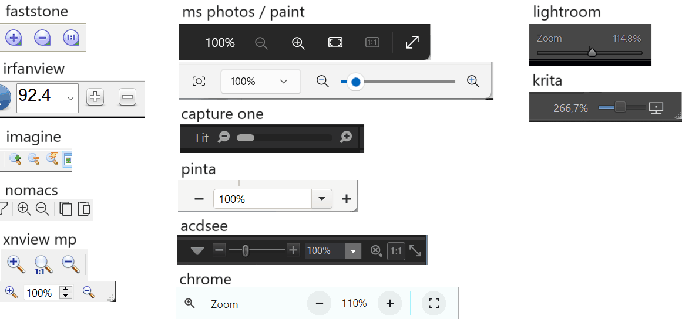Click dark Photos fit-to-window icon

[335, 42]
